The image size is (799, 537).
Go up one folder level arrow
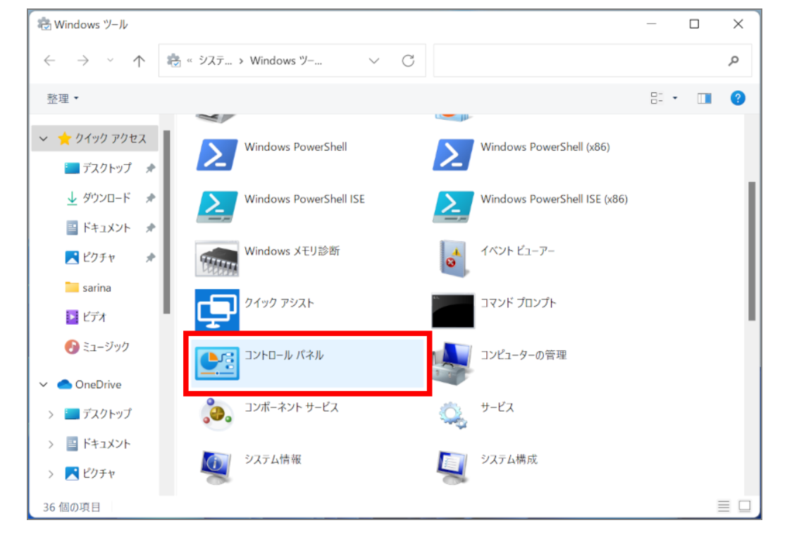(x=139, y=61)
